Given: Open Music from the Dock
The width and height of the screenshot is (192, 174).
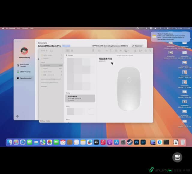Looking at the screenshot, I should (103, 142).
